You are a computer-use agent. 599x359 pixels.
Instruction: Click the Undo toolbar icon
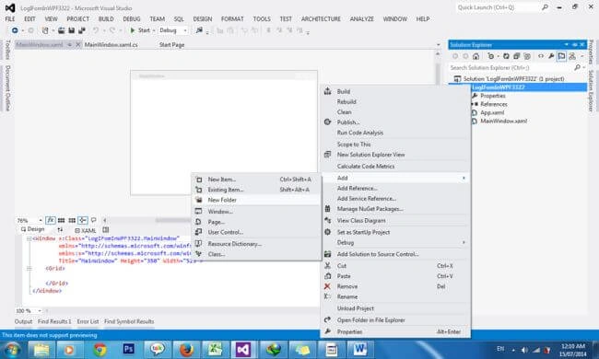(96, 30)
